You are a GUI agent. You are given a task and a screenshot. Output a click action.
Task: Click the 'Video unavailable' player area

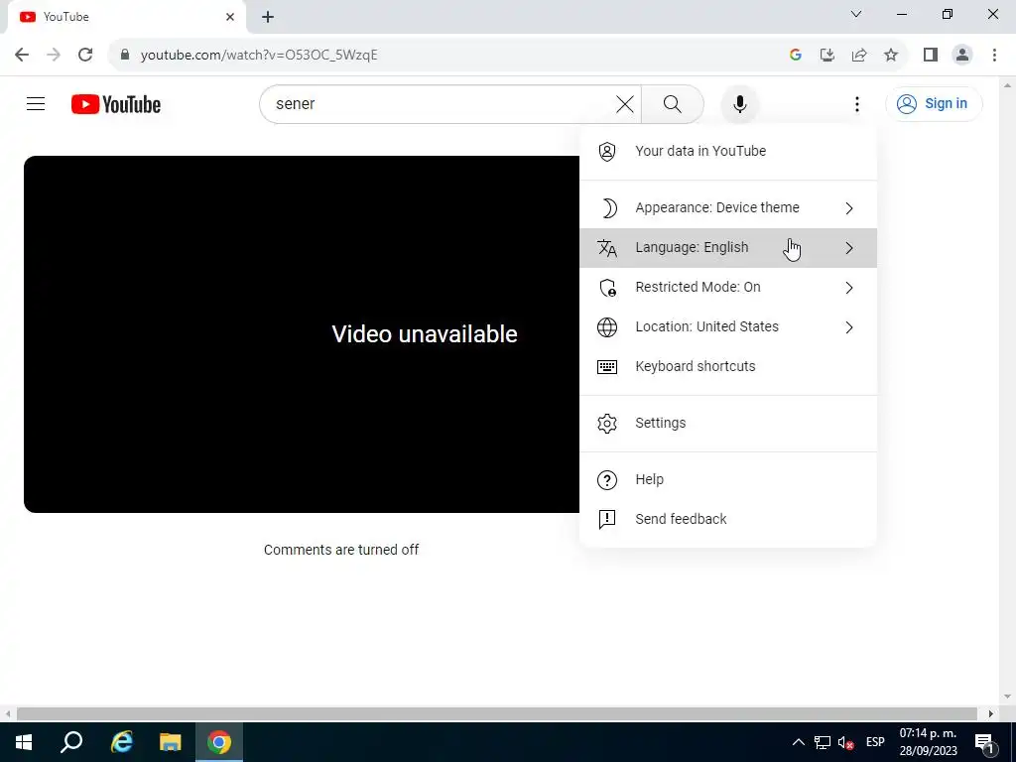[x=302, y=334]
